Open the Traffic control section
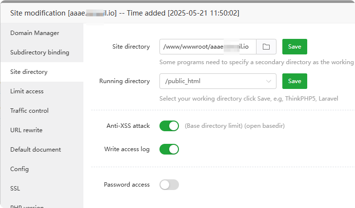The height and width of the screenshot is (208, 355). coord(29,111)
